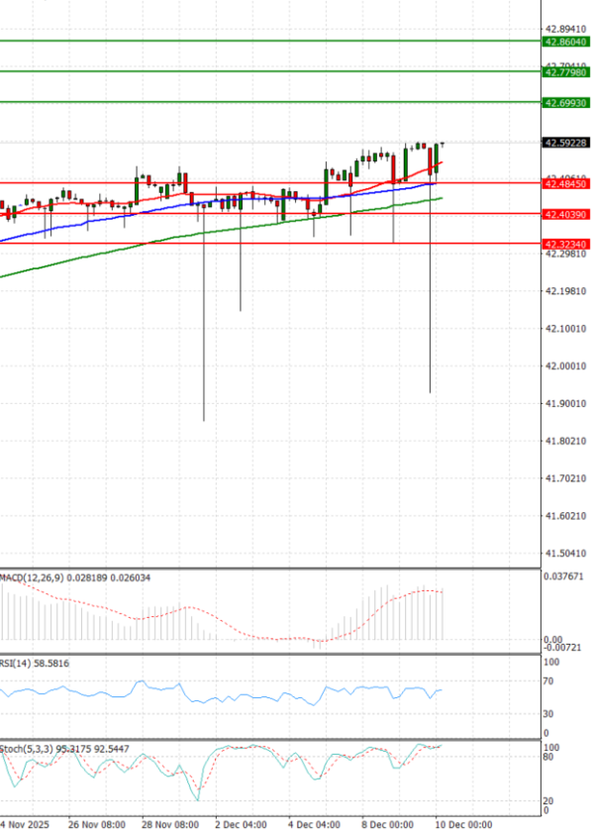Viewport: 594px width, 833px height.
Task: Select the 28 Nov 08:00 time marker
Action: pos(169,823)
